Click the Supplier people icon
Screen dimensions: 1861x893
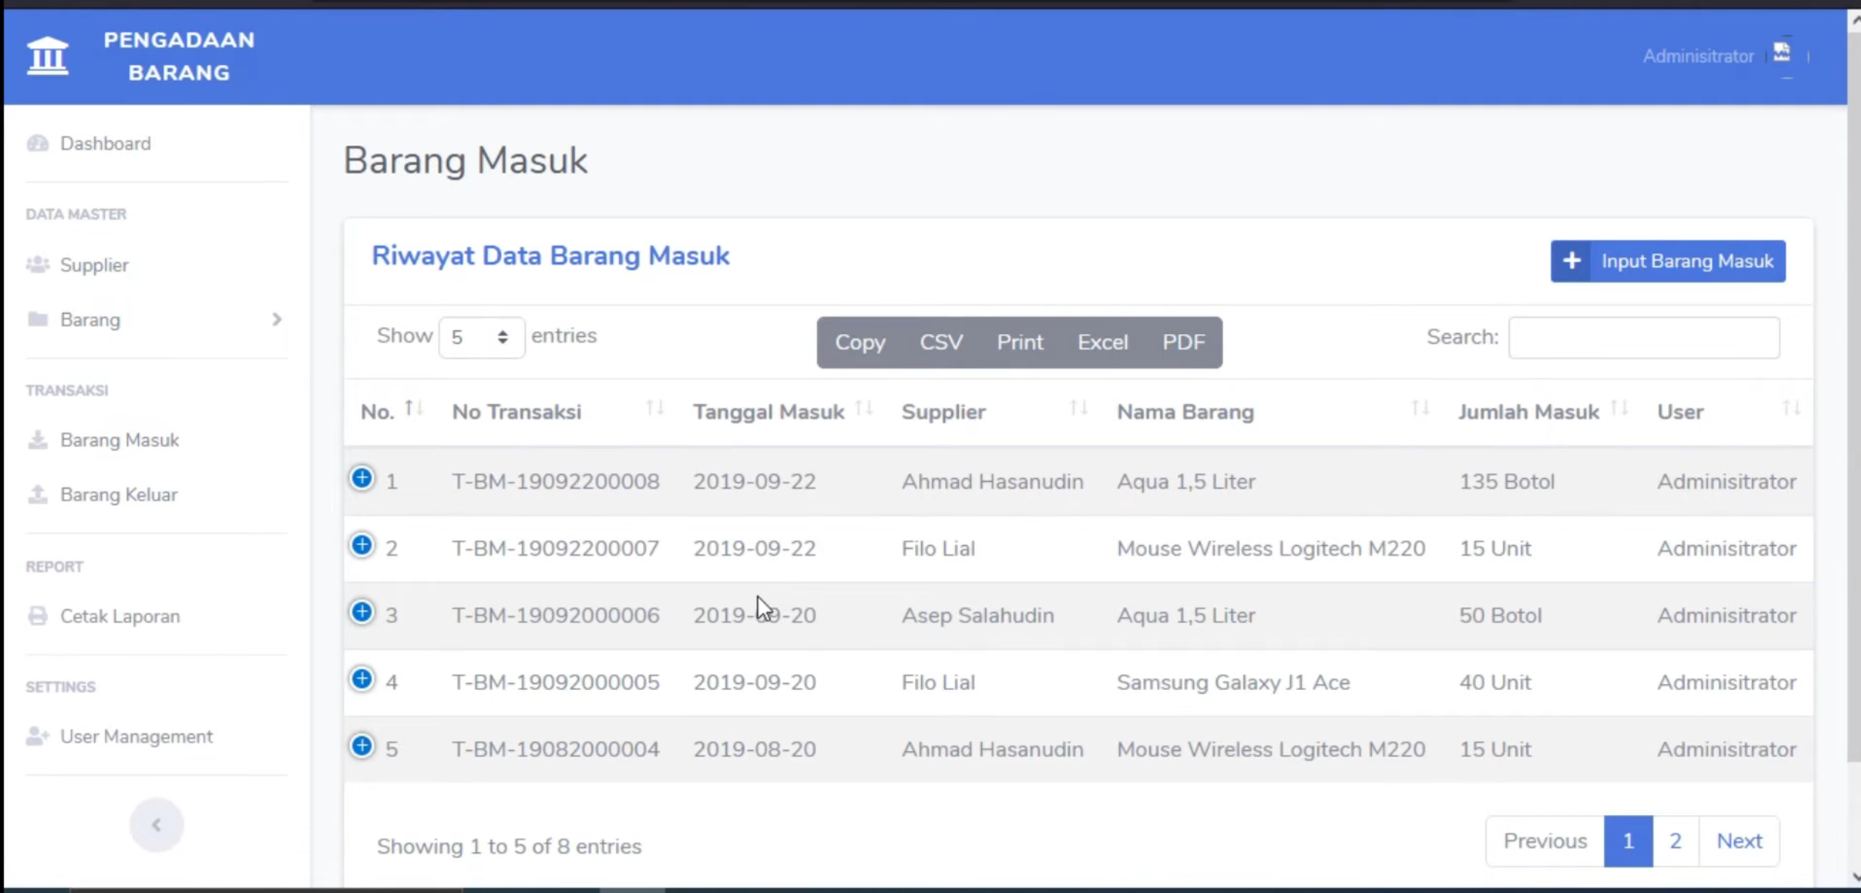[37, 265]
